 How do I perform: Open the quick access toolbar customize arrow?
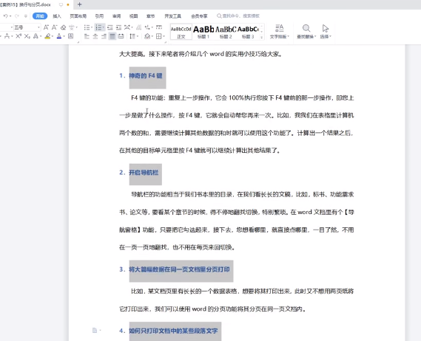point(26,16)
